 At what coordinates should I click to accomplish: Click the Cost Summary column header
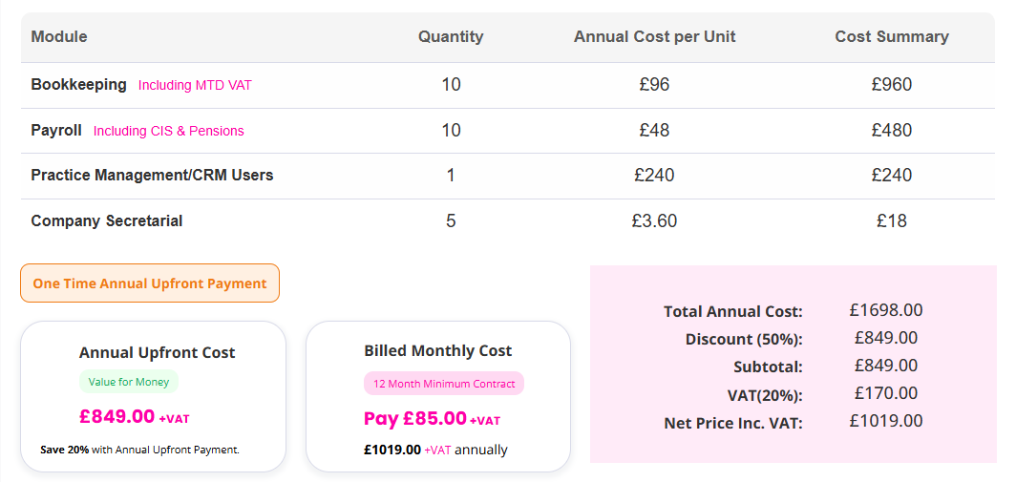point(892,37)
